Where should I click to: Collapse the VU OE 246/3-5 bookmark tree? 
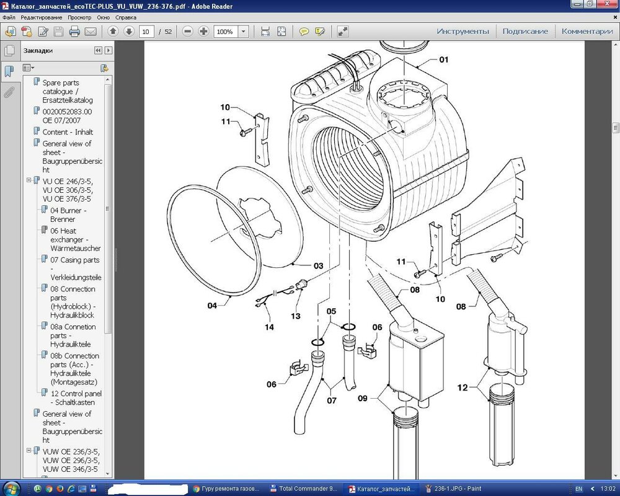pos(29,181)
